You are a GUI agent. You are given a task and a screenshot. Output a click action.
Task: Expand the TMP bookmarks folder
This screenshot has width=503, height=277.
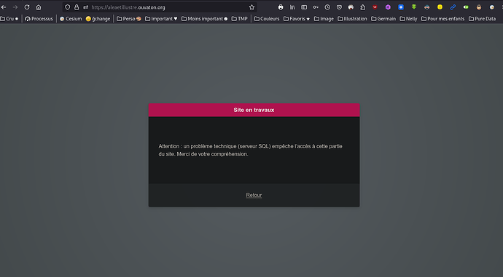(239, 19)
